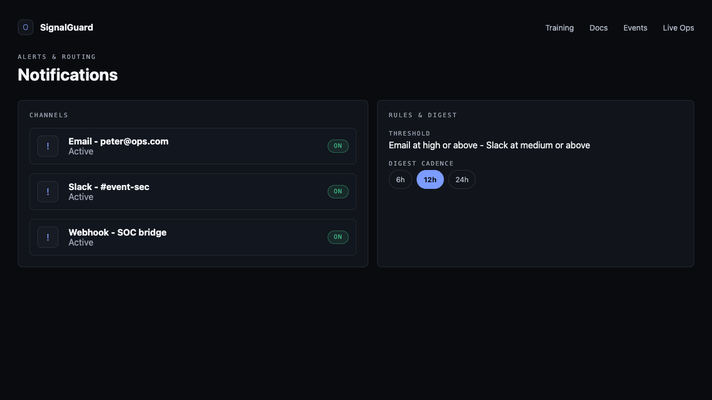Disable the Slack #event-sec ON toggle
Image resolution: width=712 pixels, height=400 pixels.
(338, 192)
